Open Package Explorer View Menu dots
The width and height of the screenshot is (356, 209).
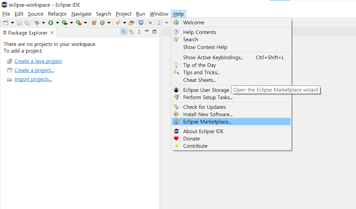139,32
